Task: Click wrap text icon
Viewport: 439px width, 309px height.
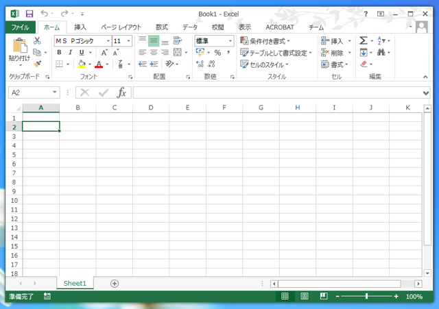Action: click(x=178, y=41)
